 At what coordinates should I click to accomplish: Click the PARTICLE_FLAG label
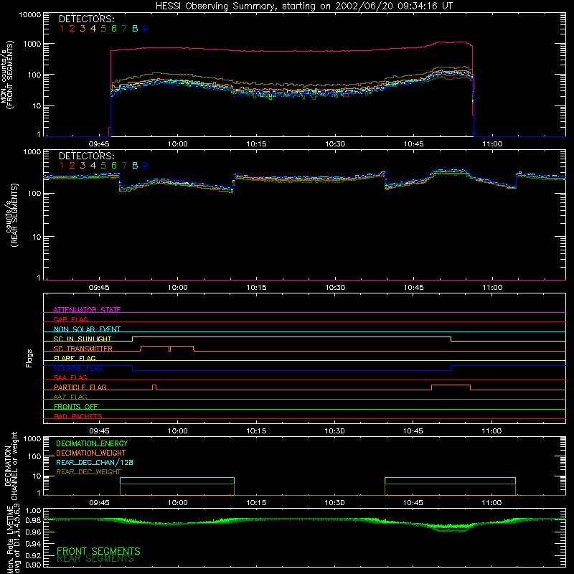click(x=80, y=387)
